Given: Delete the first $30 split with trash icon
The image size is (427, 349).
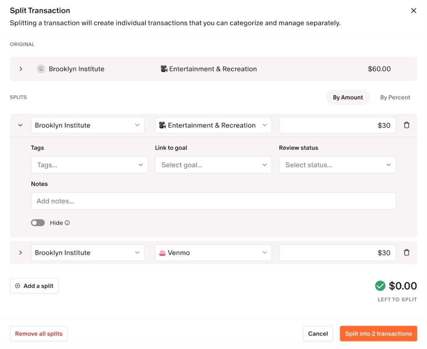Looking at the screenshot, I should 407,125.
